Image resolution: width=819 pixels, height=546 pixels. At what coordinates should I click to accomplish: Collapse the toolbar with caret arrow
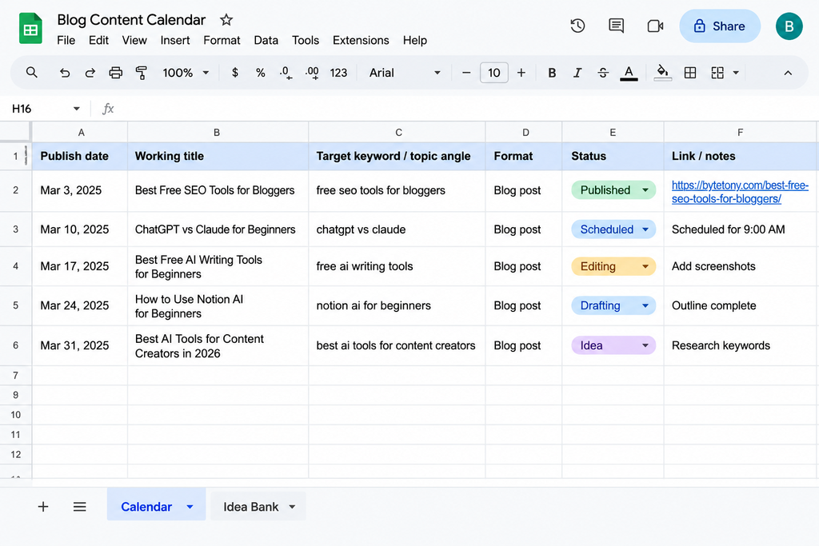(x=788, y=73)
